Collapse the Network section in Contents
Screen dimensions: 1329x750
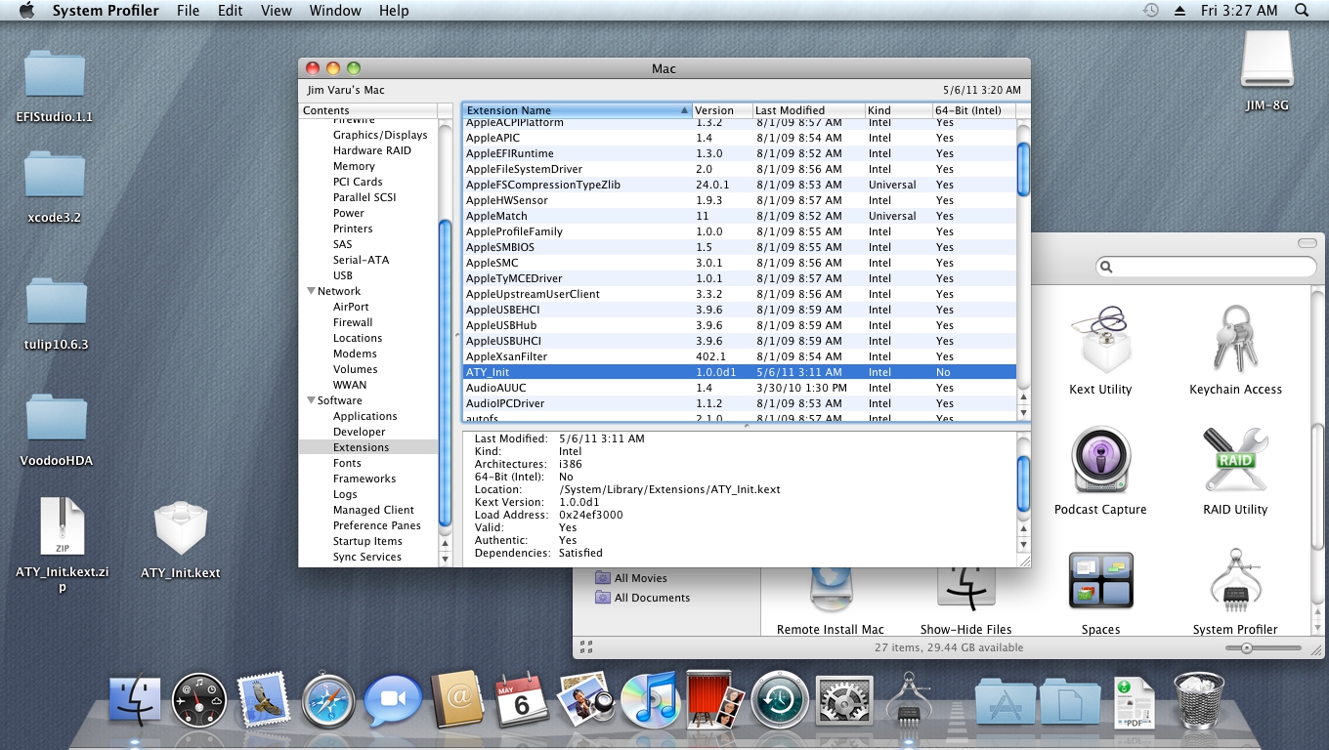(x=312, y=291)
